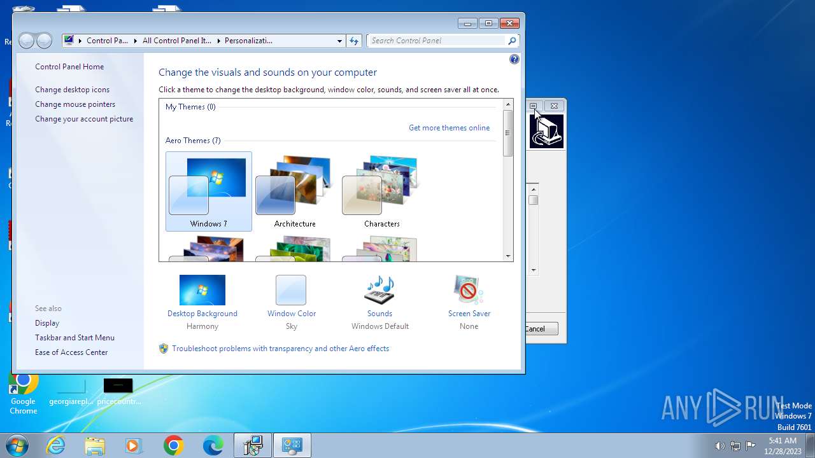Choose the Characters theme

[x=381, y=191]
